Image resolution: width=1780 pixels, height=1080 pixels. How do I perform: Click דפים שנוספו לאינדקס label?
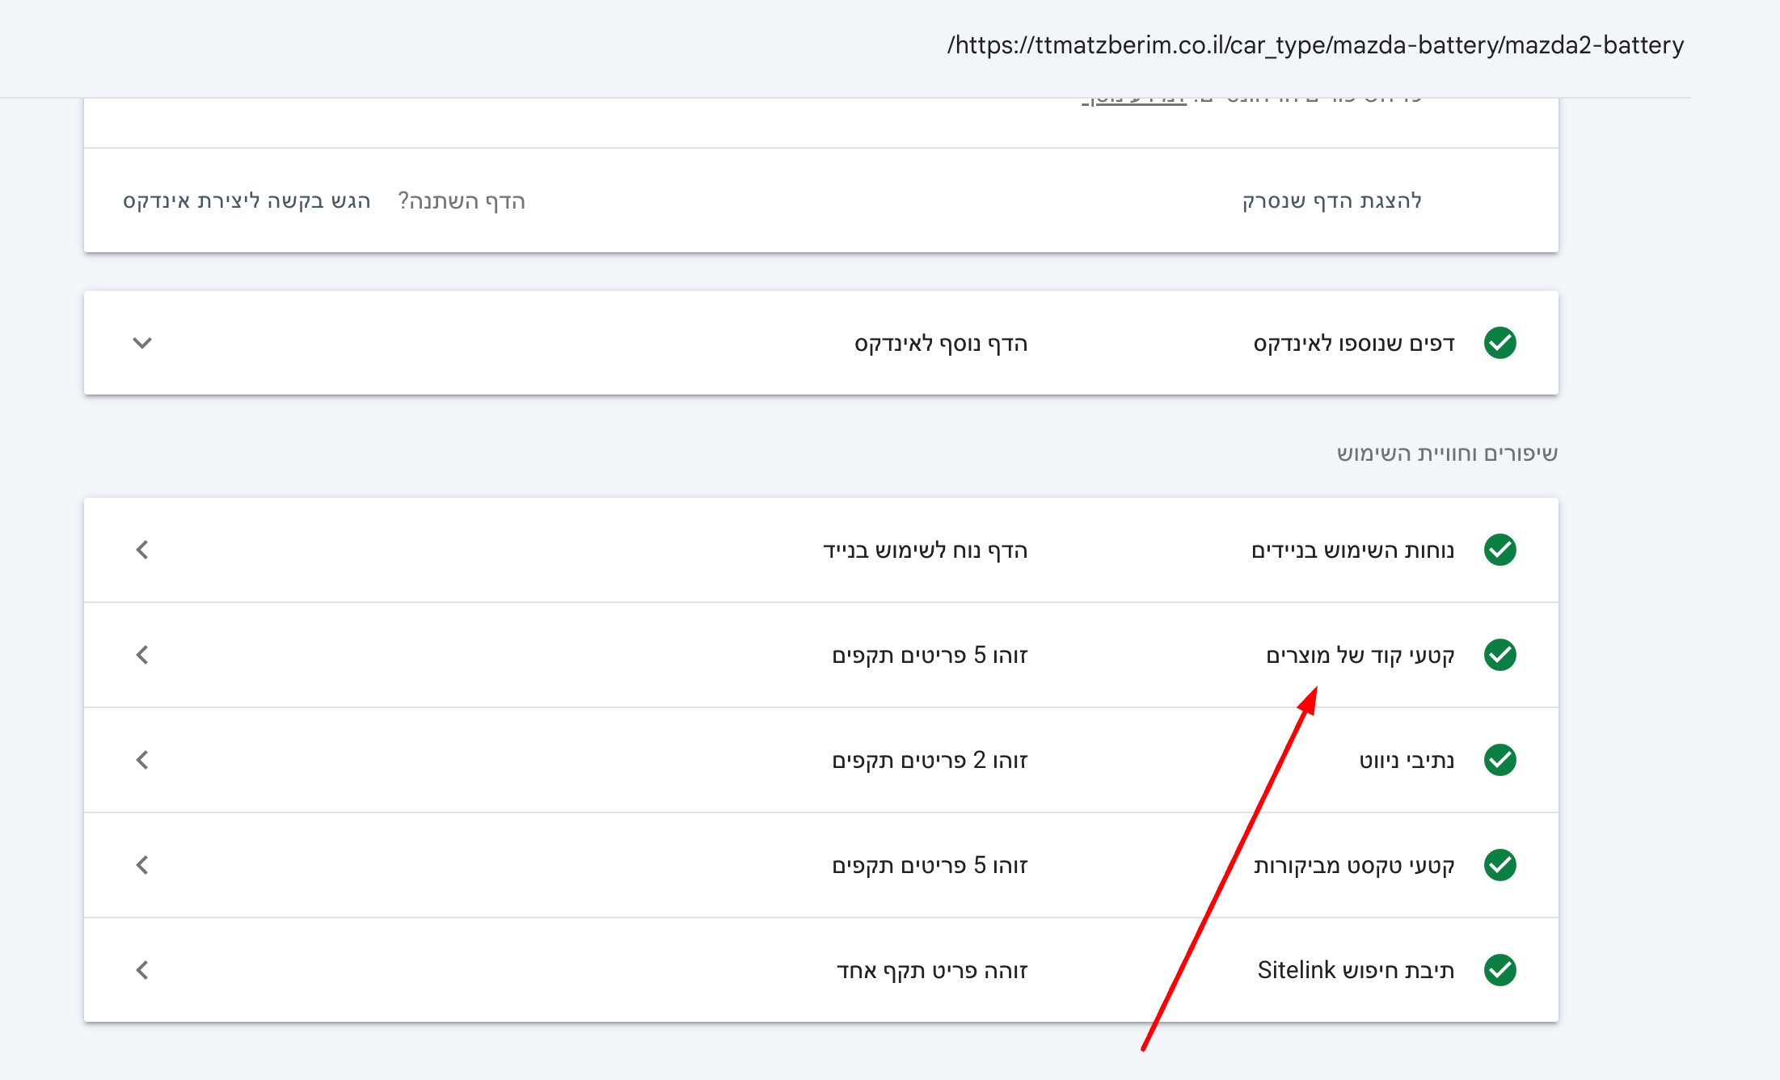(1354, 344)
